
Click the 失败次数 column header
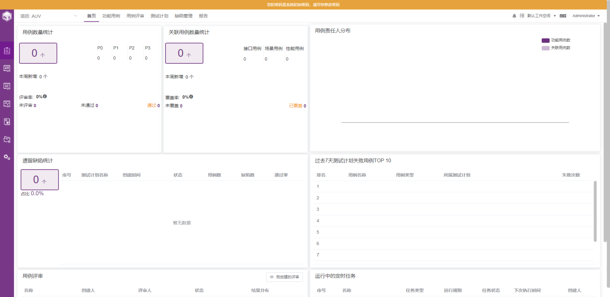click(571, 175)
